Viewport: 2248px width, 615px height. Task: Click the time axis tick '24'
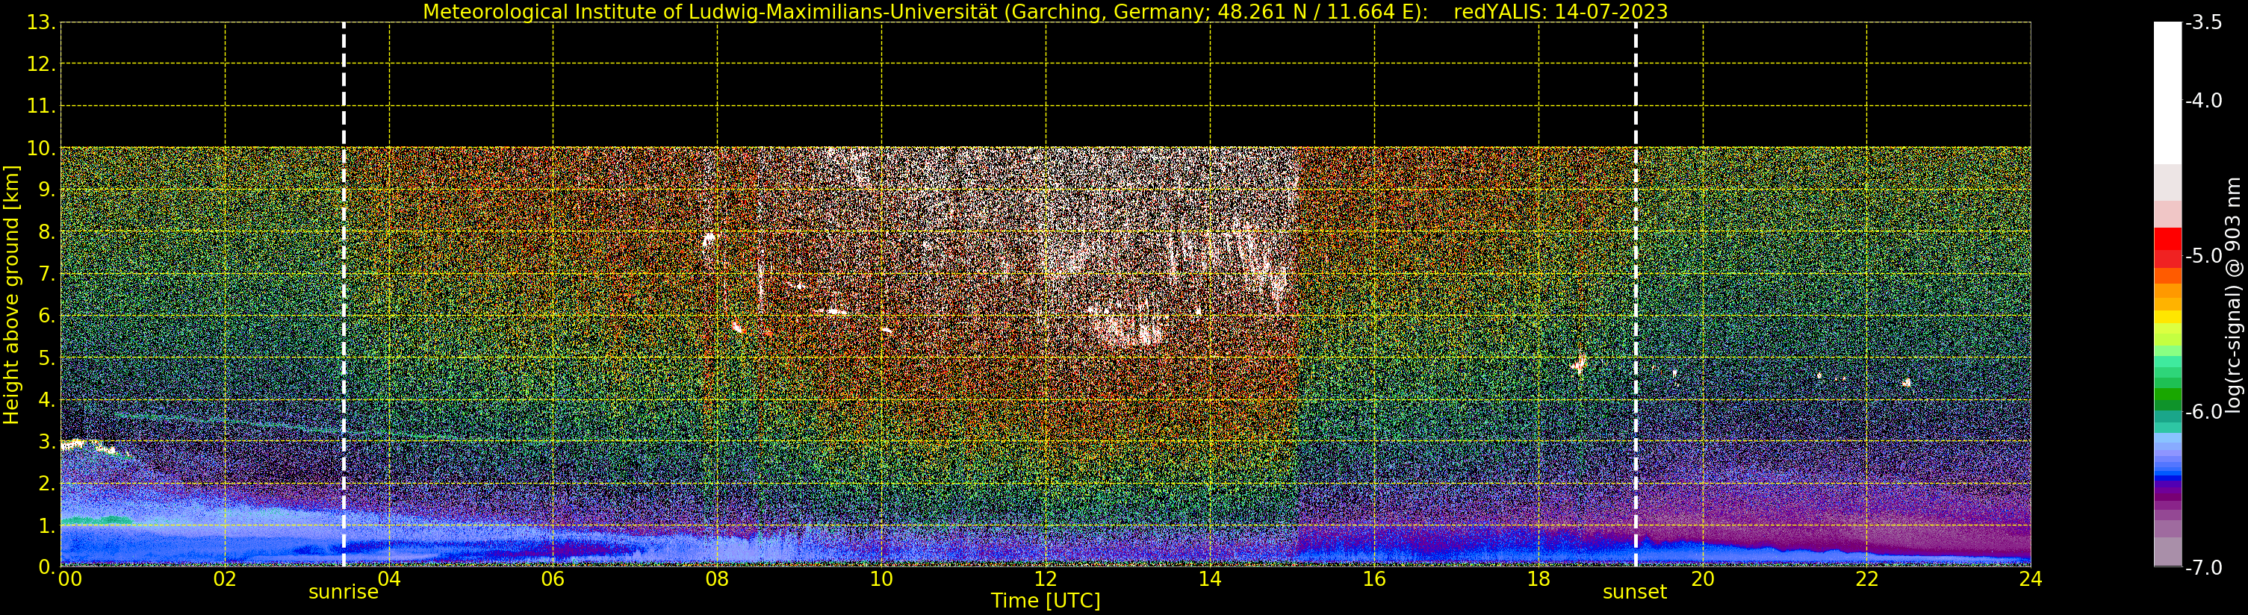[x=2031, y=579]
